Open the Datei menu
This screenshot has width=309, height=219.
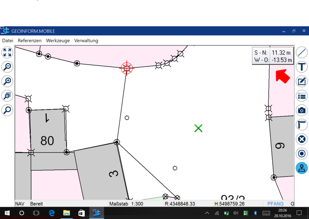[8, 40]
